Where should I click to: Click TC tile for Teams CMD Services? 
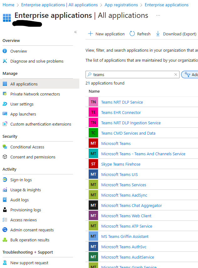[93, 133]
